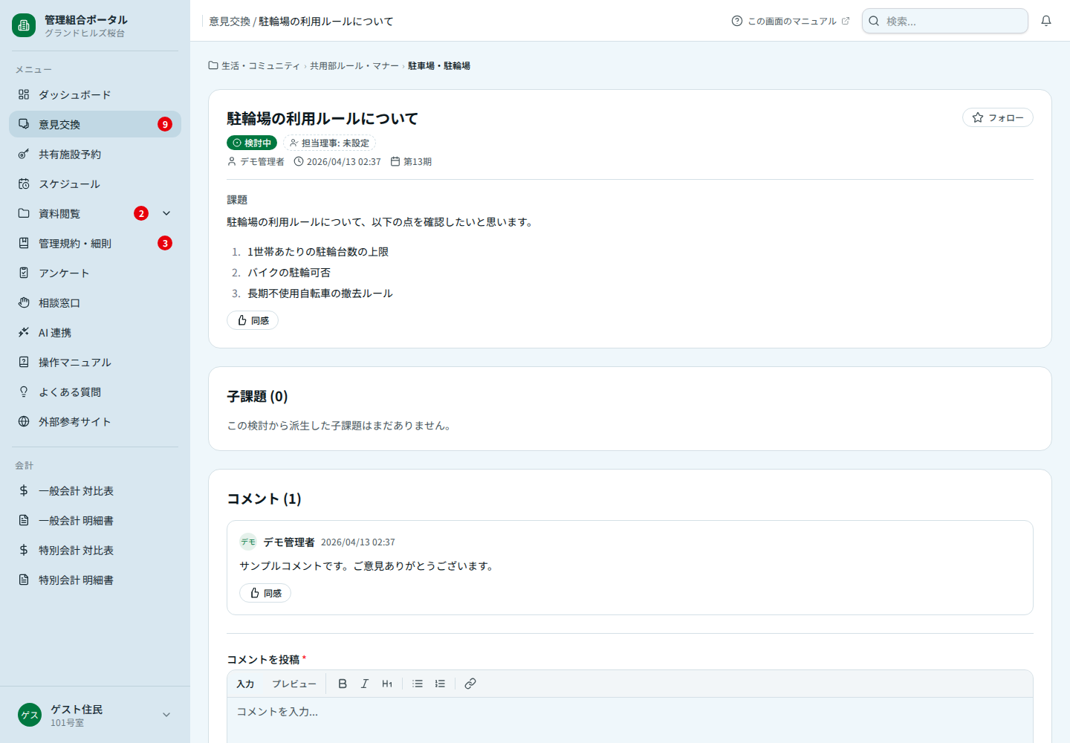The width and height of the screenshot is (1070, 743).
Task: Click the 意見交換 badge showing 9
Action: (165, 124)
